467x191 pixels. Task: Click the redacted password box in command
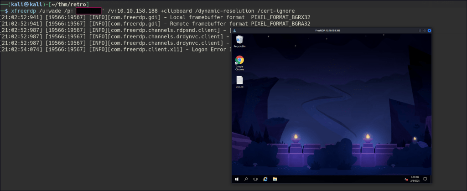click(x=88, y=10)
